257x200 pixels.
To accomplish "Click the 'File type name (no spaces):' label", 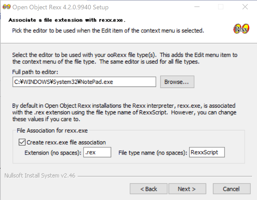I will 153,152.
